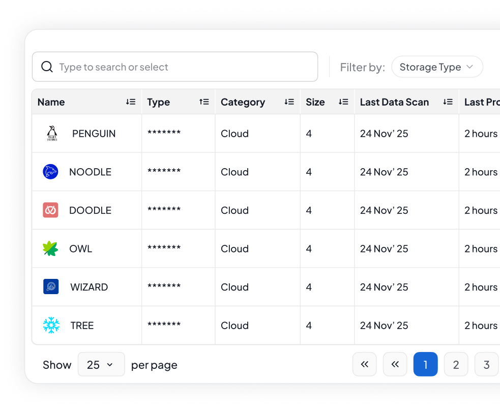The width and height of the screenshot is (500, 413).
Task: Click the PENGUIN logo icon
Action: 52,134
